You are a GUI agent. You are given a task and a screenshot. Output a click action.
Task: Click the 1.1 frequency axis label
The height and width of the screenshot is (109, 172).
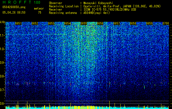(x=2, y=35)
